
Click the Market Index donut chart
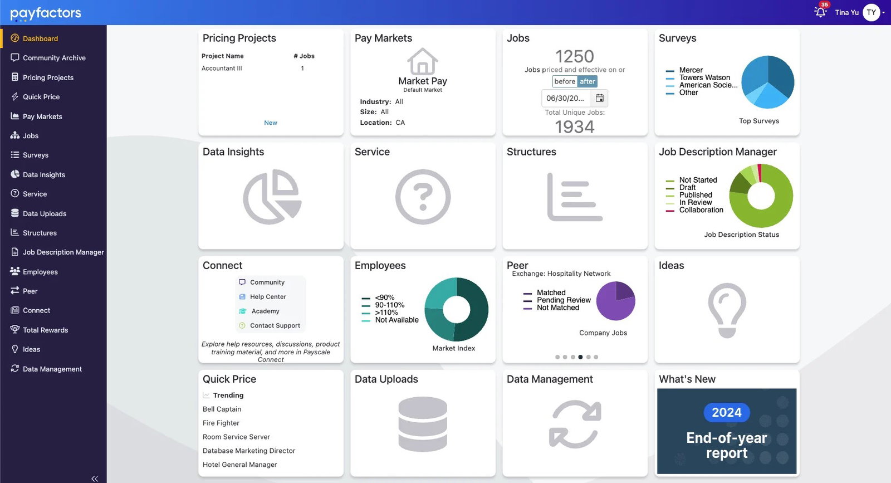[x=457, y=309]
